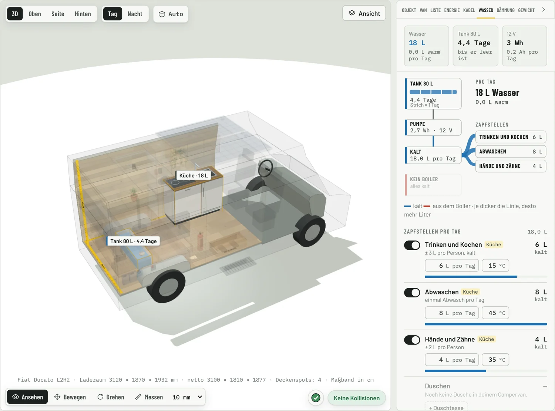
Task: Open the Ansicht view options menu
Action: click(364, 13)
